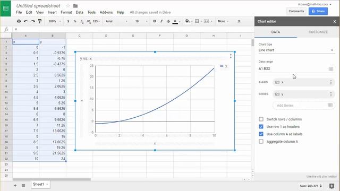Open the View menu
The image size is (340, 191).
tap(40, 12)
